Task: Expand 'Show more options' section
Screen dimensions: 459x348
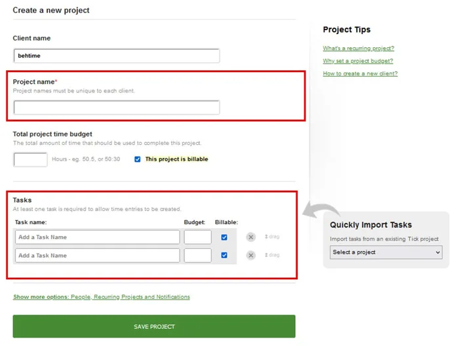Action: click(x=102, y=297)
